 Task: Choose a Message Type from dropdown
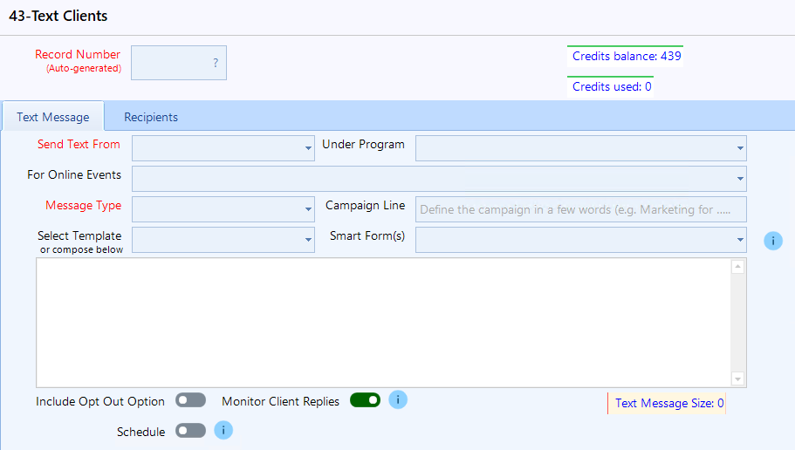223,209
